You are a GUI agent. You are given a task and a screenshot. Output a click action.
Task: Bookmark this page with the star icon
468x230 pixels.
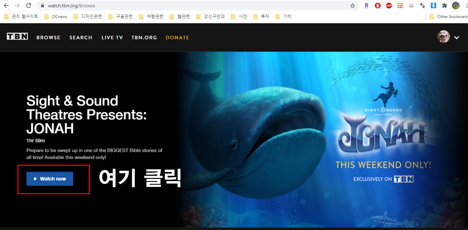(x=353, y=6)
